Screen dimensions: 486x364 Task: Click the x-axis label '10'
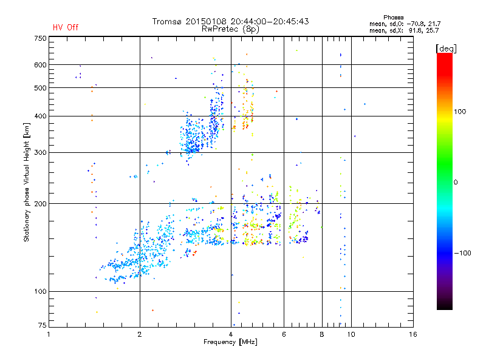point(351,334)
